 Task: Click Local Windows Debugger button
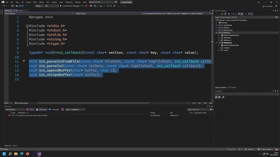pyautogui.click(x=71, y=6)
